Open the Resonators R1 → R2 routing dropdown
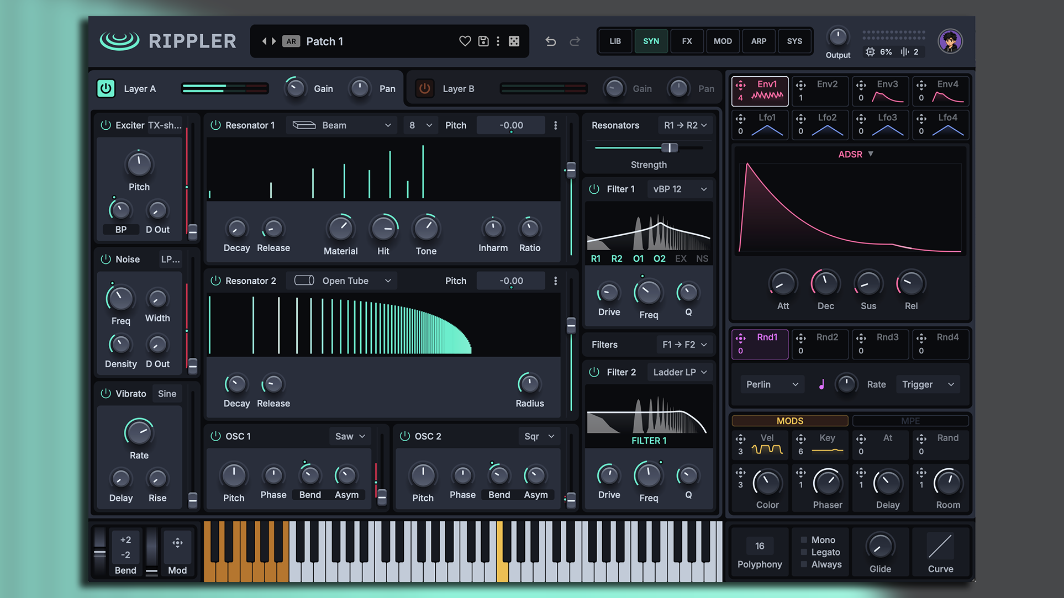 685,125
